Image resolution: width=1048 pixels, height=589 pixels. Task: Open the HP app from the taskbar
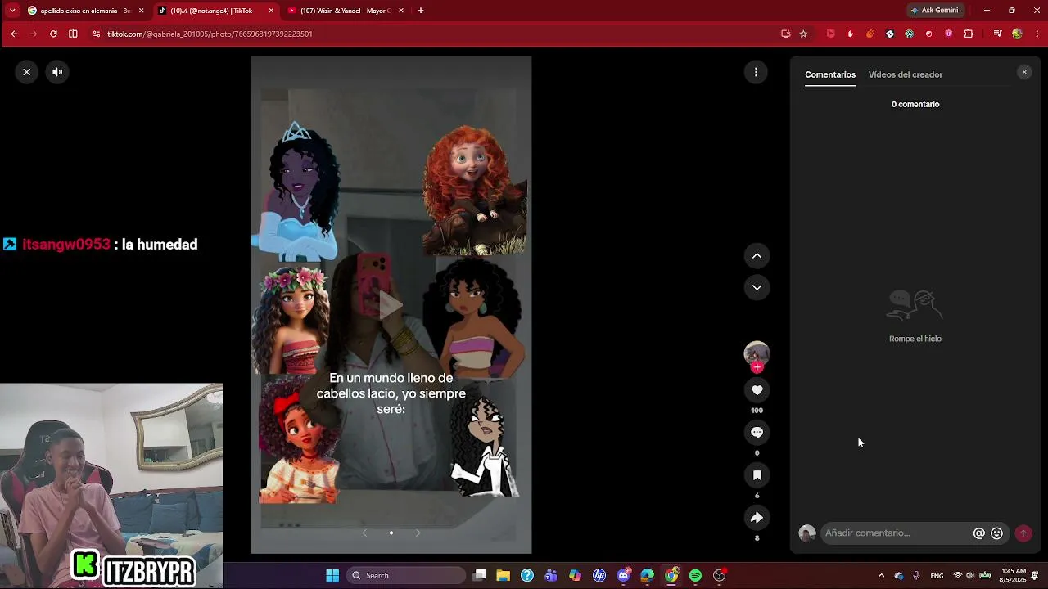tap(599, 575)
